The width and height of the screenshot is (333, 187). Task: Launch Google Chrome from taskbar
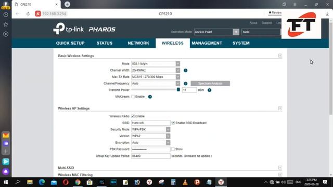(78, 182)
